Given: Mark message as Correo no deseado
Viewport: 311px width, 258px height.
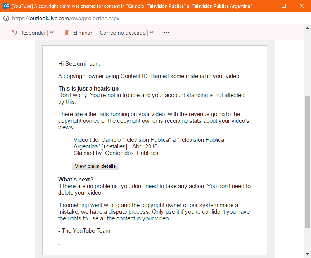Looking at the screenshot, I should click(x=123, y=33).
